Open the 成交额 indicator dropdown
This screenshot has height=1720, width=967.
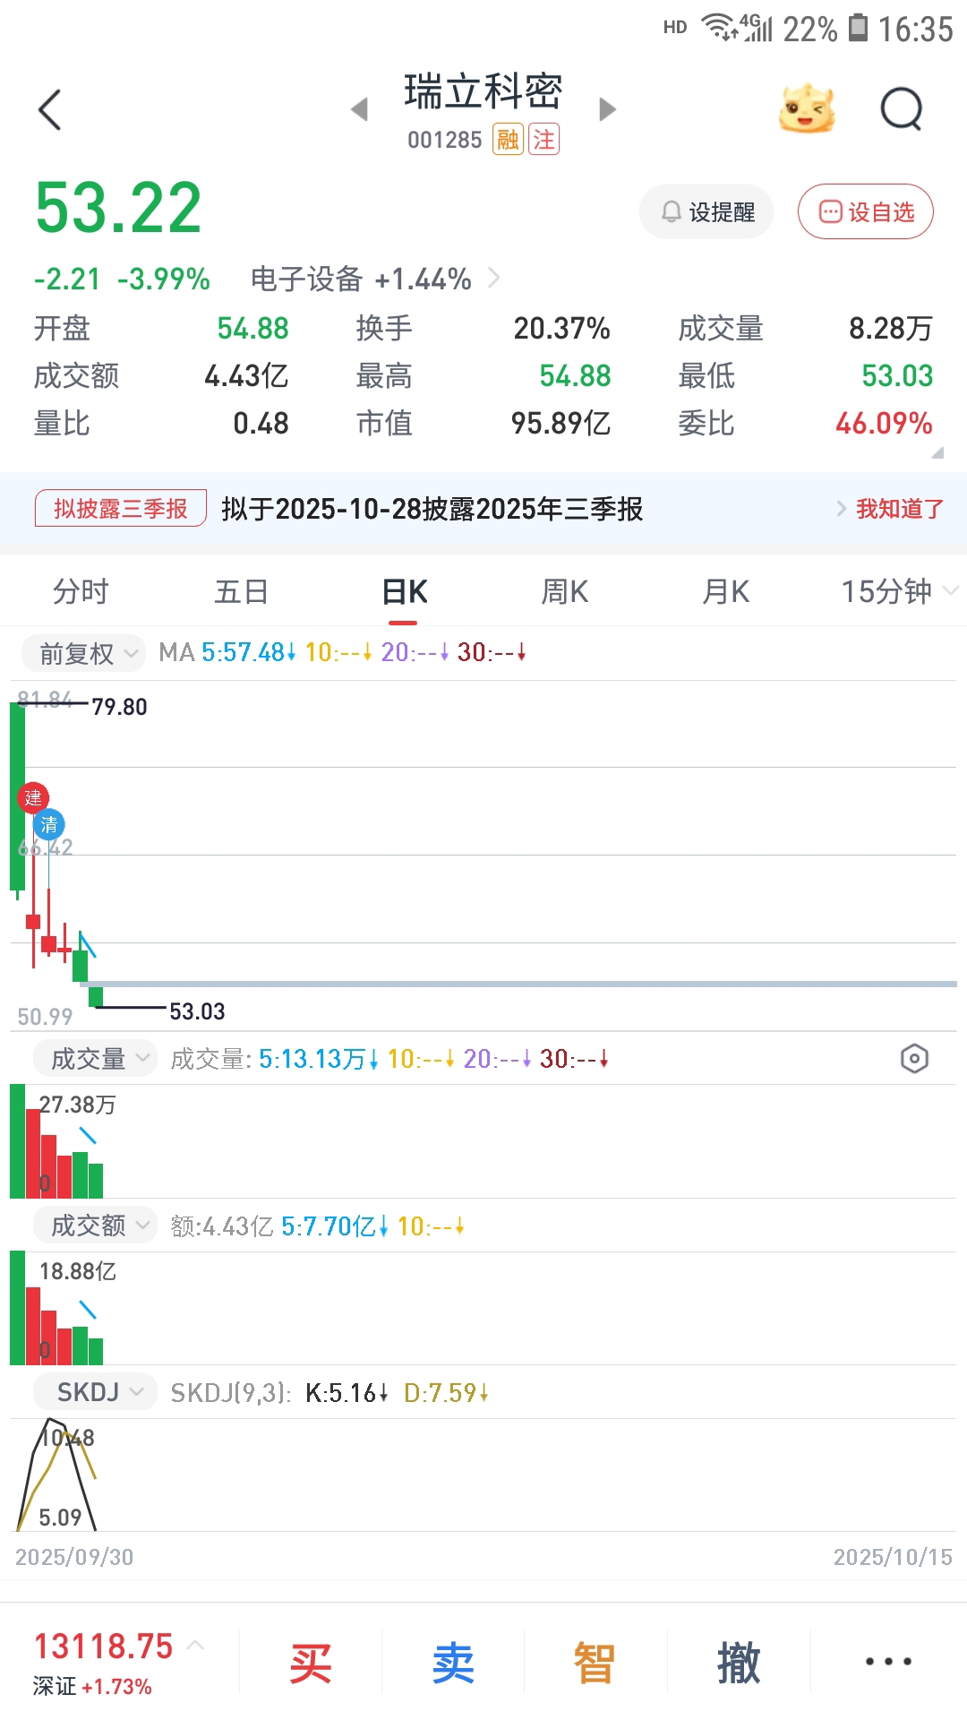(95, 1225)
